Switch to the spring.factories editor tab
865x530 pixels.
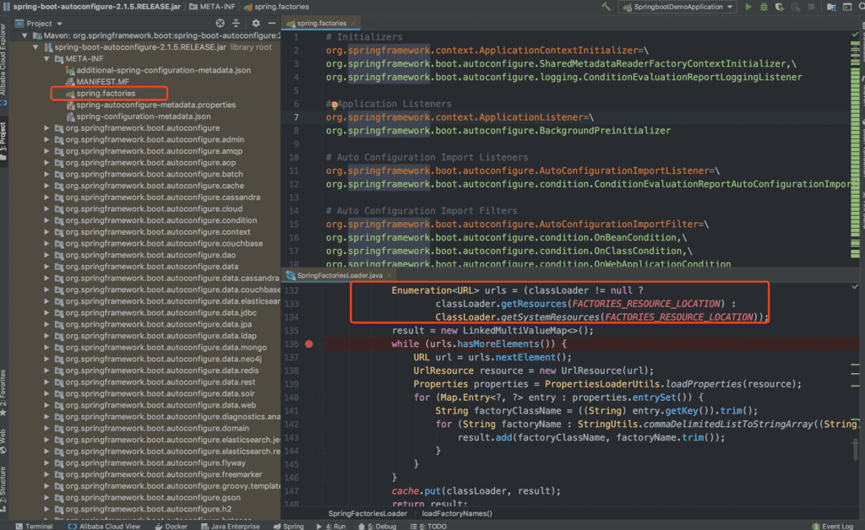[321, 23]
